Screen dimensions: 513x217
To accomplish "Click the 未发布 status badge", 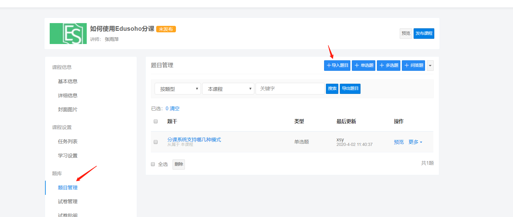I will [x=166, y=29].
